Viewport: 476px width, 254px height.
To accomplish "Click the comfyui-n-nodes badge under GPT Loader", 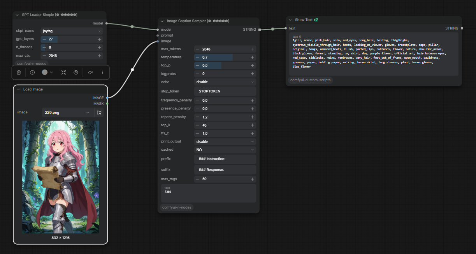I will (x=32, y=63).
